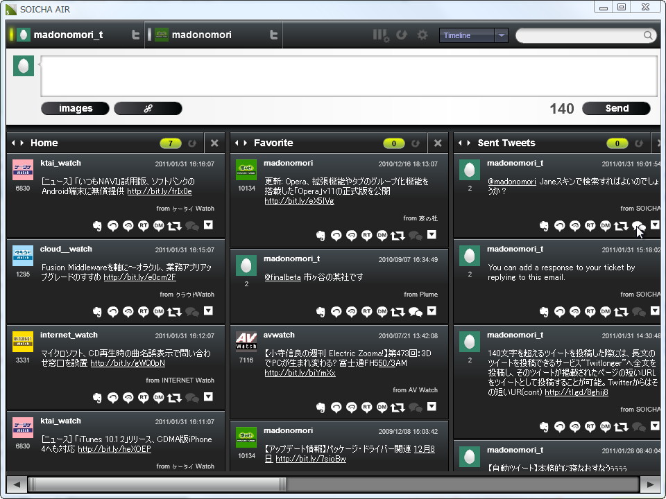Click Twitter icon on madonomori_t tab
Image resolution: width=666 pixels, height=499 pixels.
[x=135, y=35]
